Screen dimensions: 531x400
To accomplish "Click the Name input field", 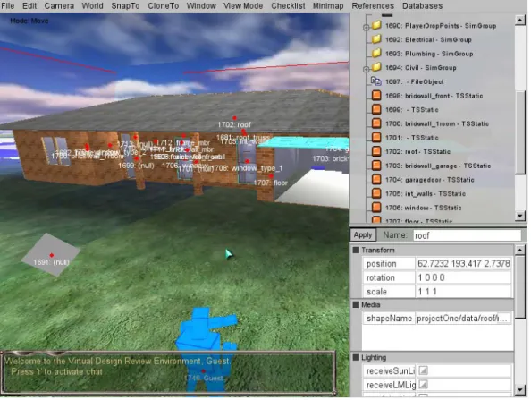I will (468, 235).
